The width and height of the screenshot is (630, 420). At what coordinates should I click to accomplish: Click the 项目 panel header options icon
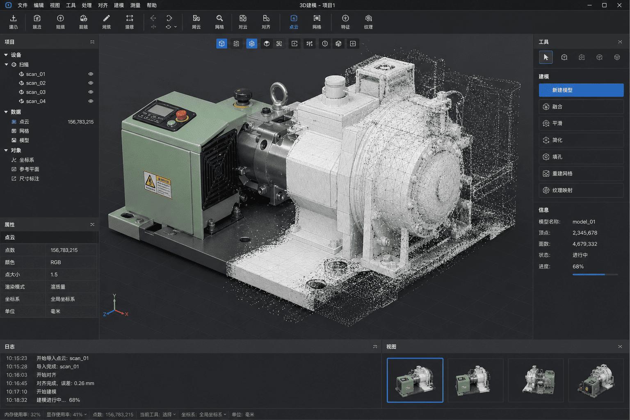coord(92,42)
